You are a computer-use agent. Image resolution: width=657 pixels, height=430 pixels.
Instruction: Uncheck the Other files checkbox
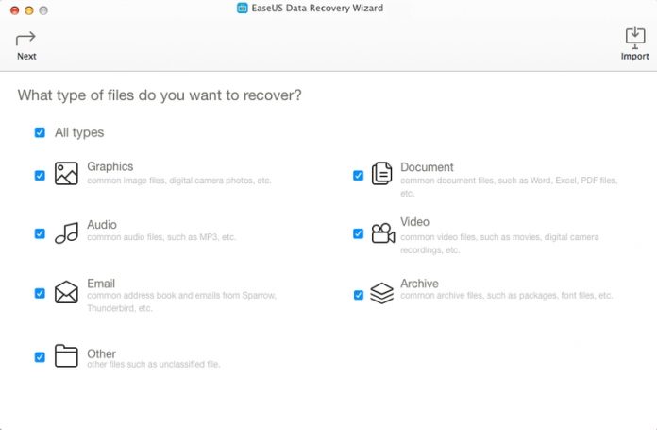pos(40,357)
